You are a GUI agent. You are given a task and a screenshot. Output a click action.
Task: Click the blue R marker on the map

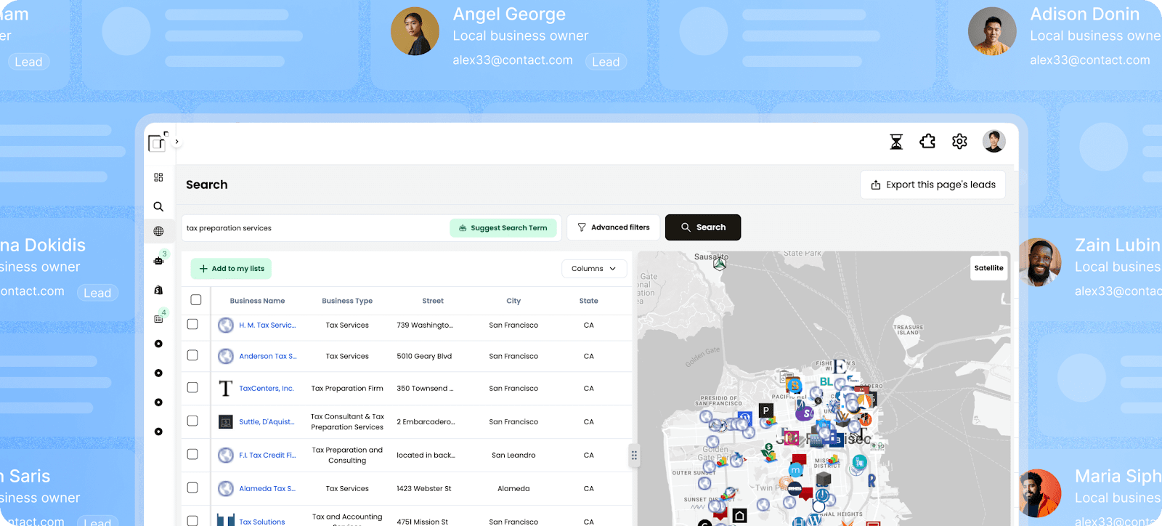point(871,480)
